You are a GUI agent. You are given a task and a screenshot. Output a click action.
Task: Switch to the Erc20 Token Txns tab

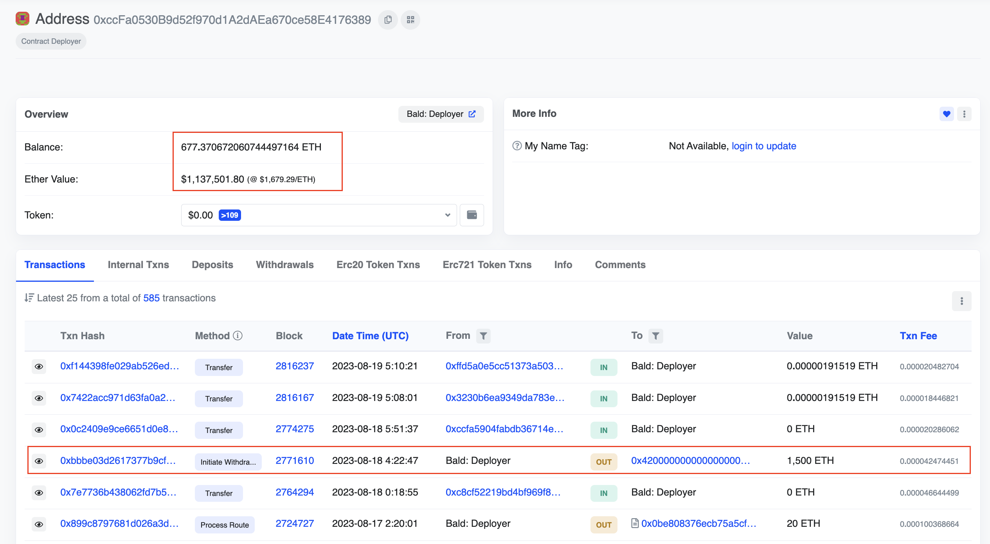coord(378,265)
